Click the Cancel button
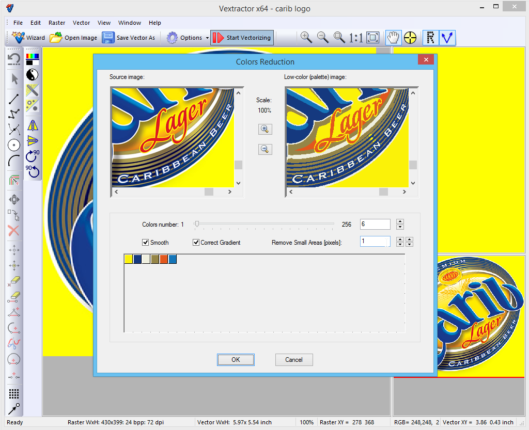 point(294,360)
